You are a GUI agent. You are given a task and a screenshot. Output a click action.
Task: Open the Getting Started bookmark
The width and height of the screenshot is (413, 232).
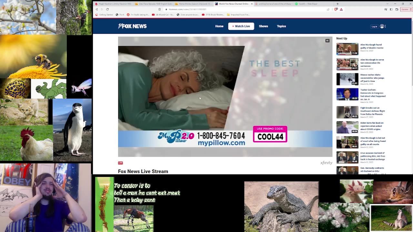pos(104,15)
